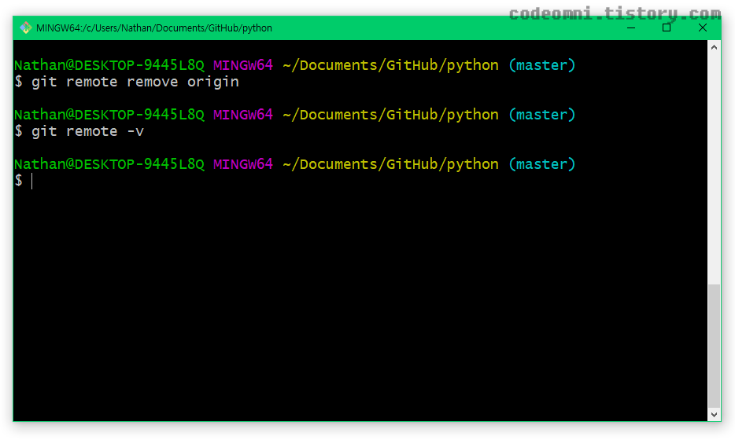Screen dimensions: 735x440
Task: Click the scrollbar down arrow
Action: [714, 414]
